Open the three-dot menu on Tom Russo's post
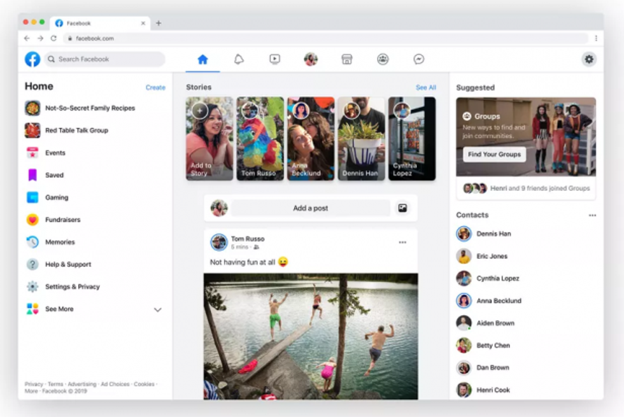The image size is (624, 417). (x=402, y=243)
